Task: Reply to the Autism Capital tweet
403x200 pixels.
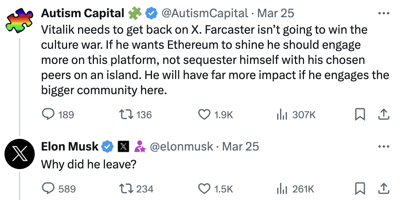Action: click(47, 115)
